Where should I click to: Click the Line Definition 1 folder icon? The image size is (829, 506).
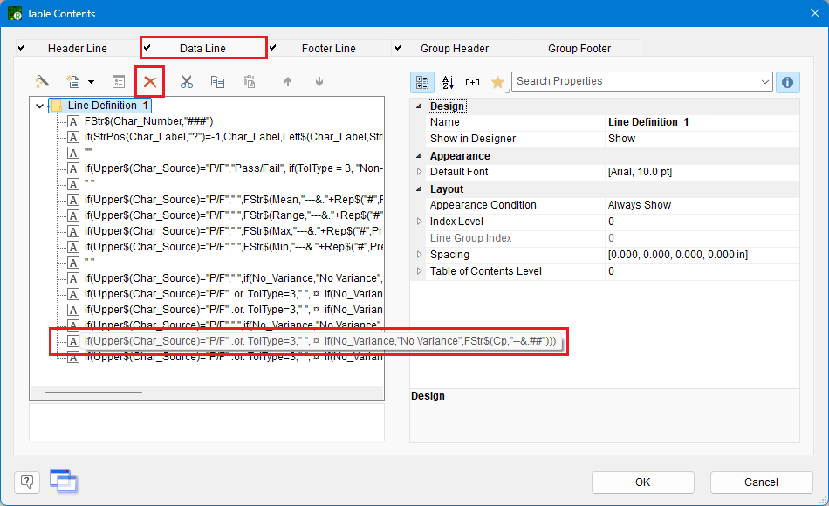click(x=57, y=106)
